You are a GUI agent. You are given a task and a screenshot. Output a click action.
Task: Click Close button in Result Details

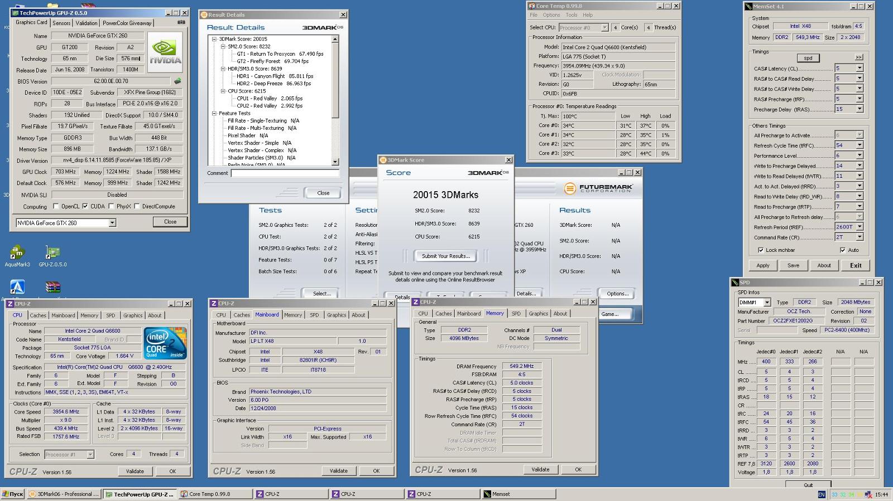point(324,193)
